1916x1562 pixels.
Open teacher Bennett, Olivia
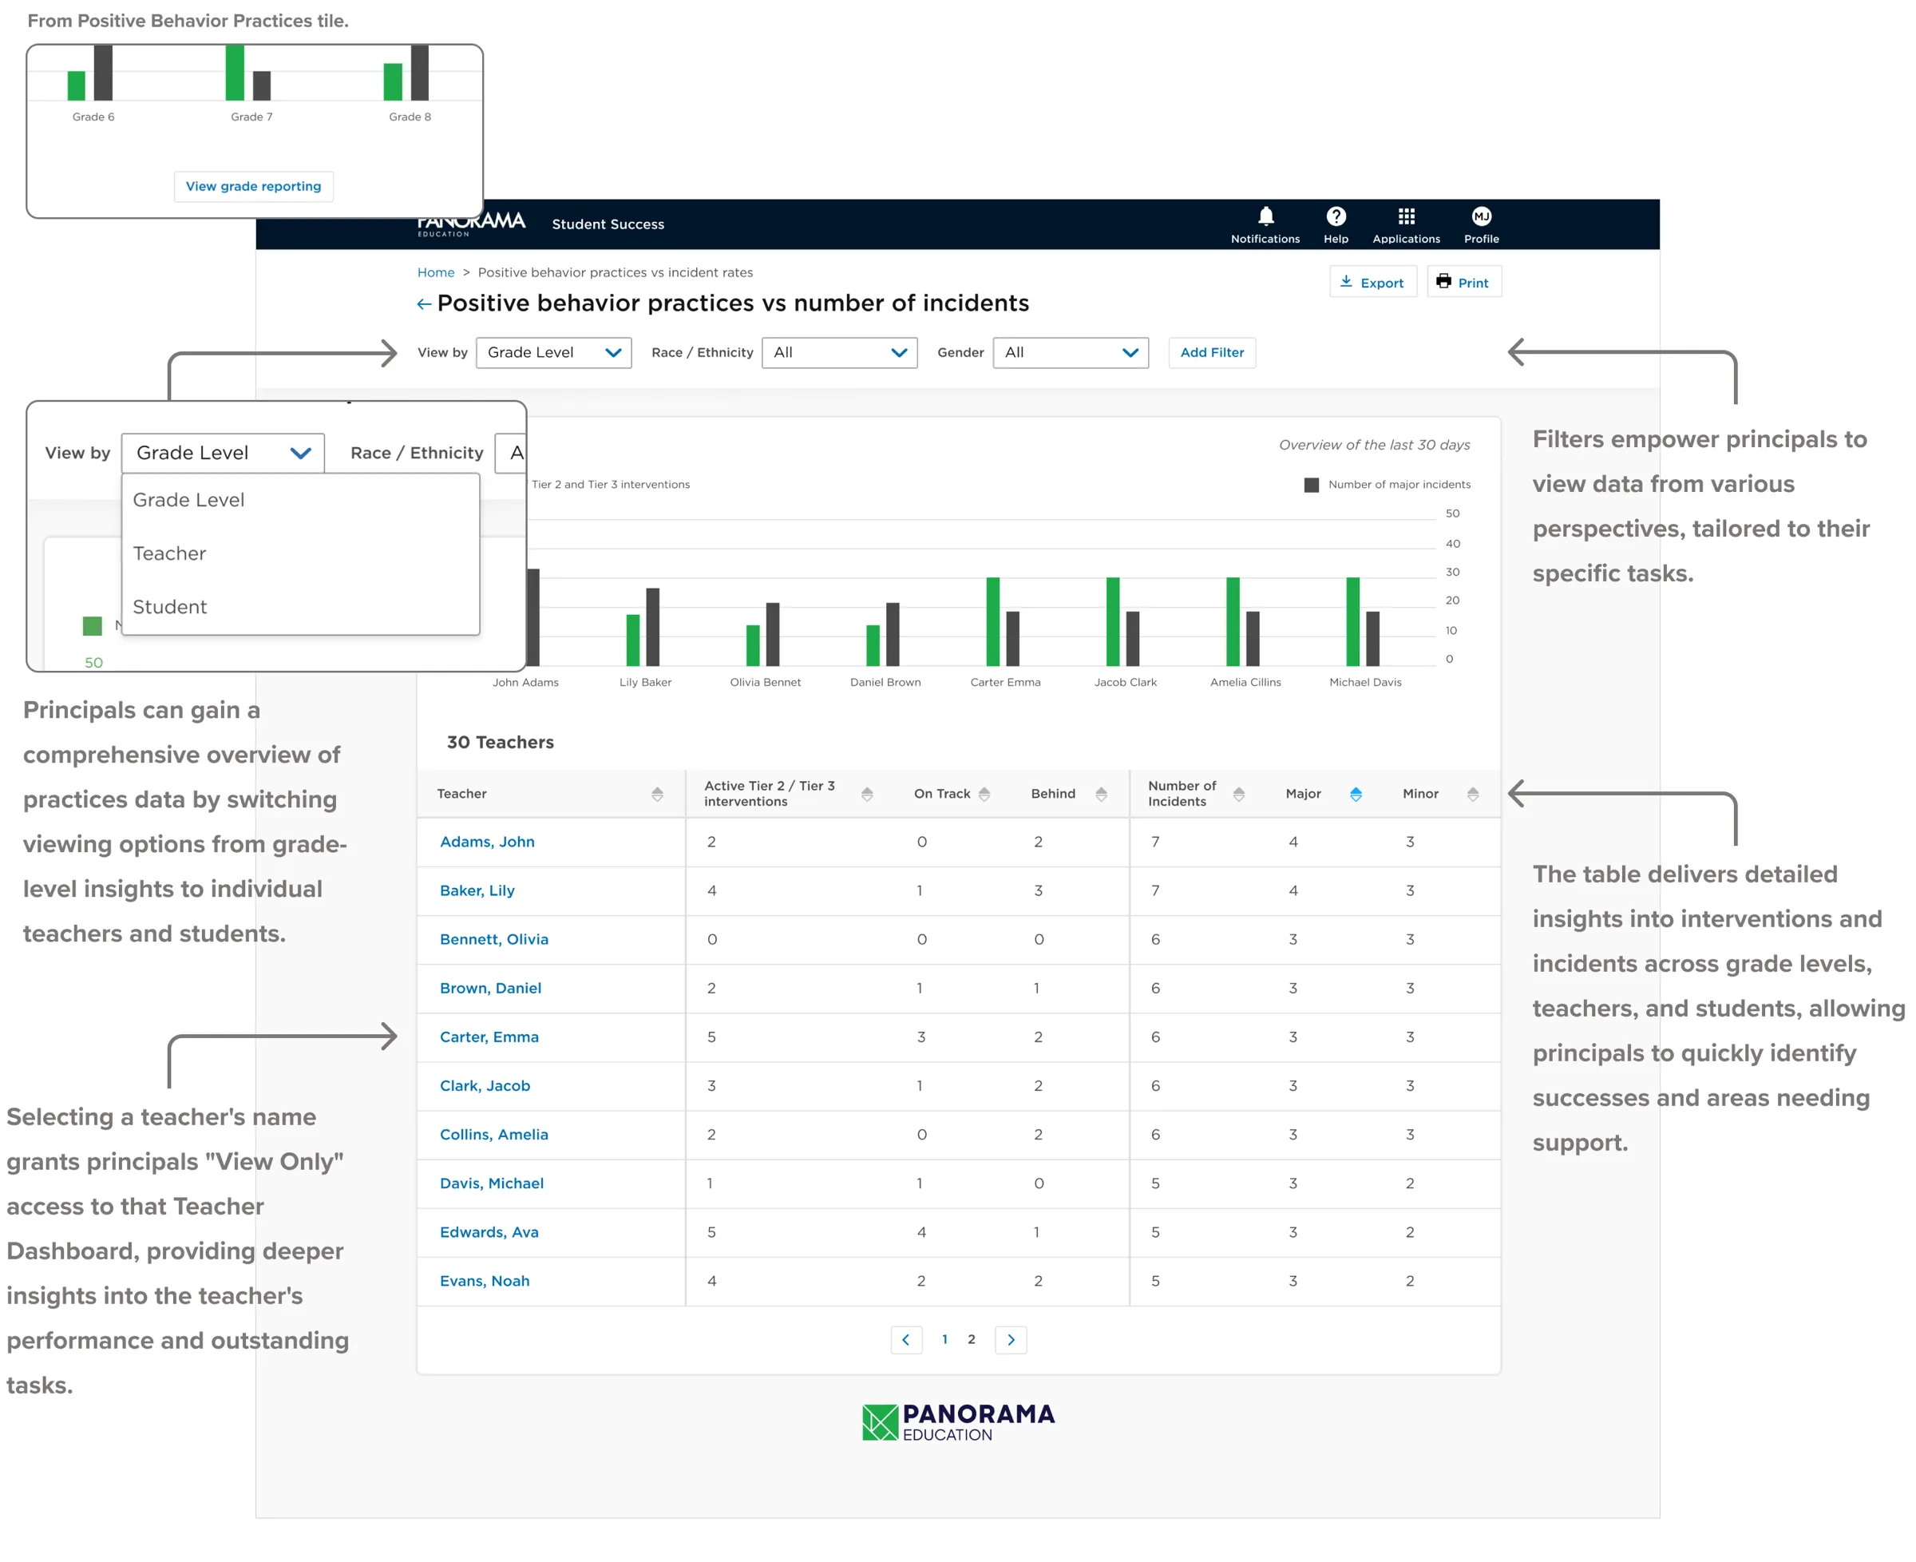(x=494, y=939)
